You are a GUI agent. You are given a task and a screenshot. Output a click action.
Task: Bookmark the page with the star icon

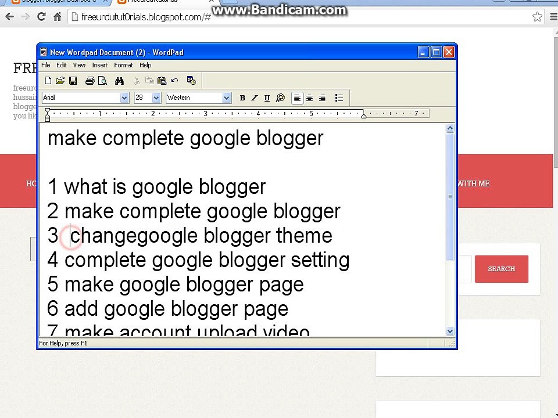pos(537,17)
